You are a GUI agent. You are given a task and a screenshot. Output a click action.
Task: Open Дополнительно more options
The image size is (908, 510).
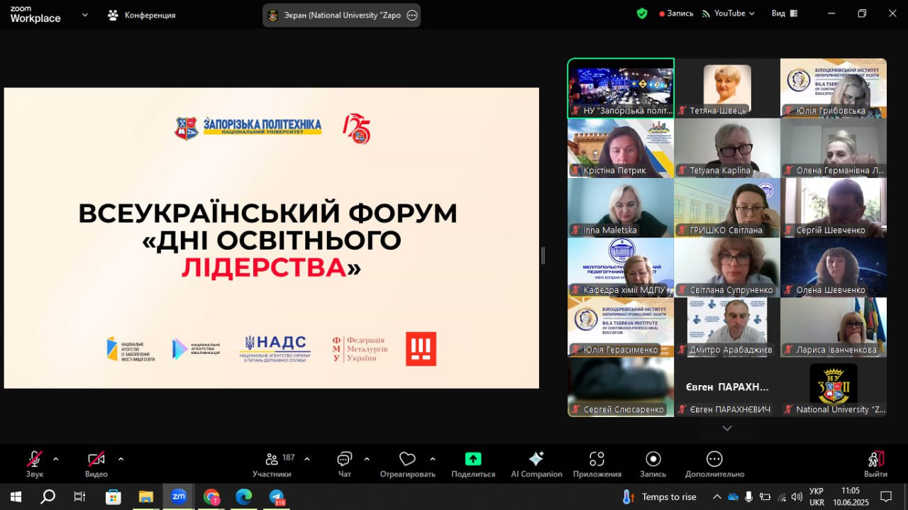714,465
